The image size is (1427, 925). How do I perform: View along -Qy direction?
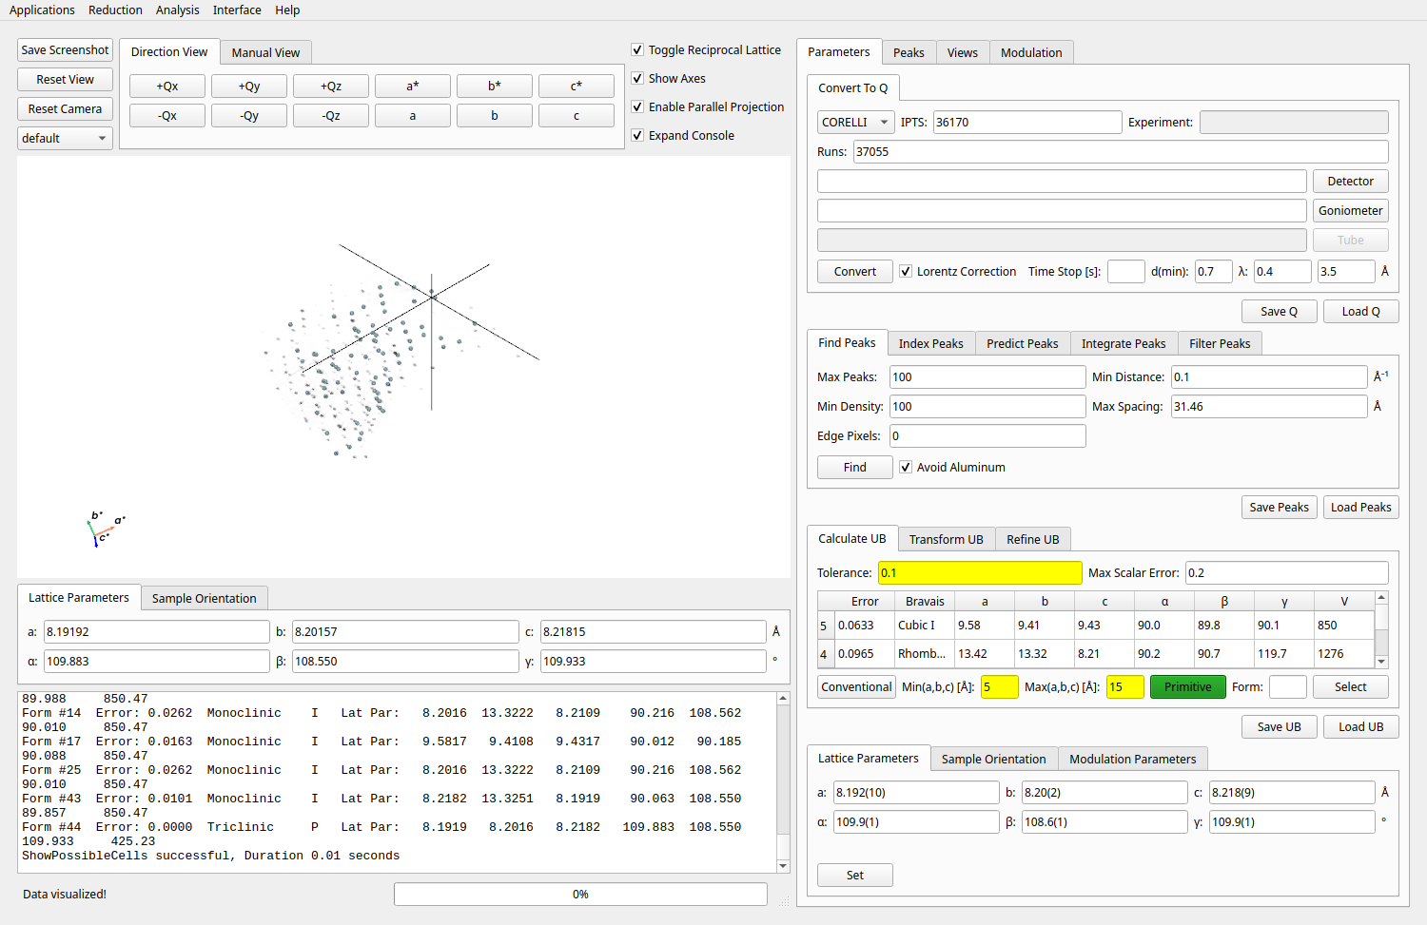tap(249, 115)
